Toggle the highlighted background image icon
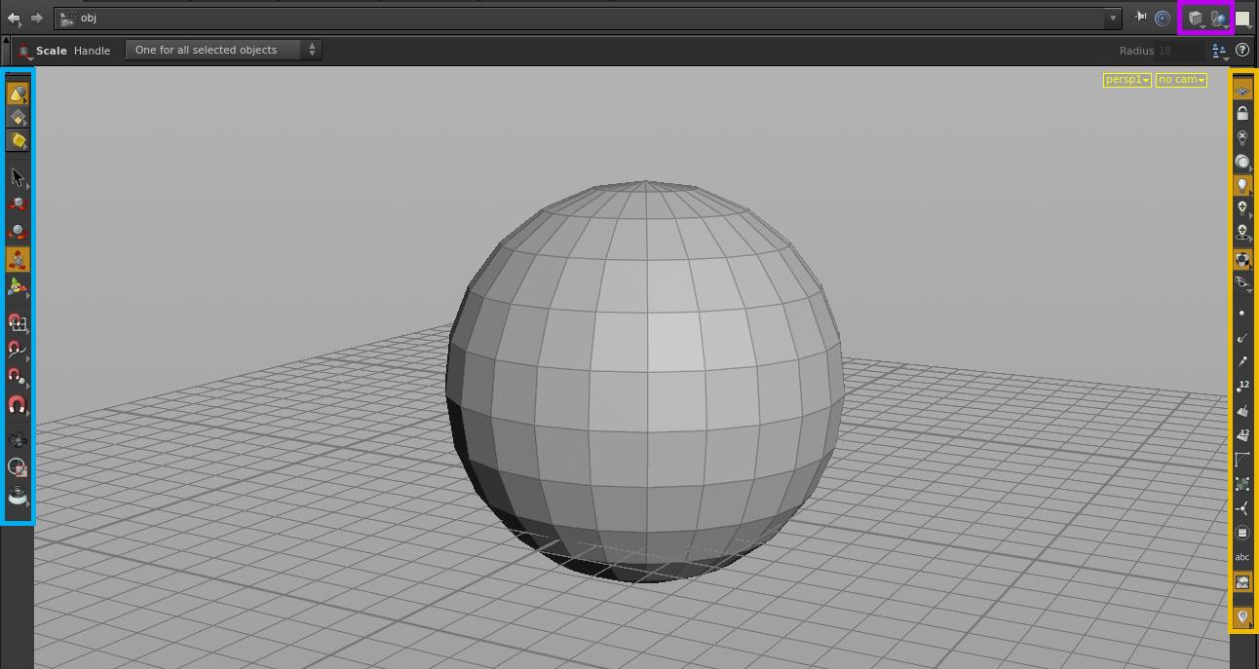This screenshot has width=1259, height=669. pyautogui.click(x=1242, y=582)
